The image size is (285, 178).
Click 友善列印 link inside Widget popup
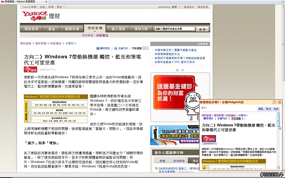coord(222,119)
